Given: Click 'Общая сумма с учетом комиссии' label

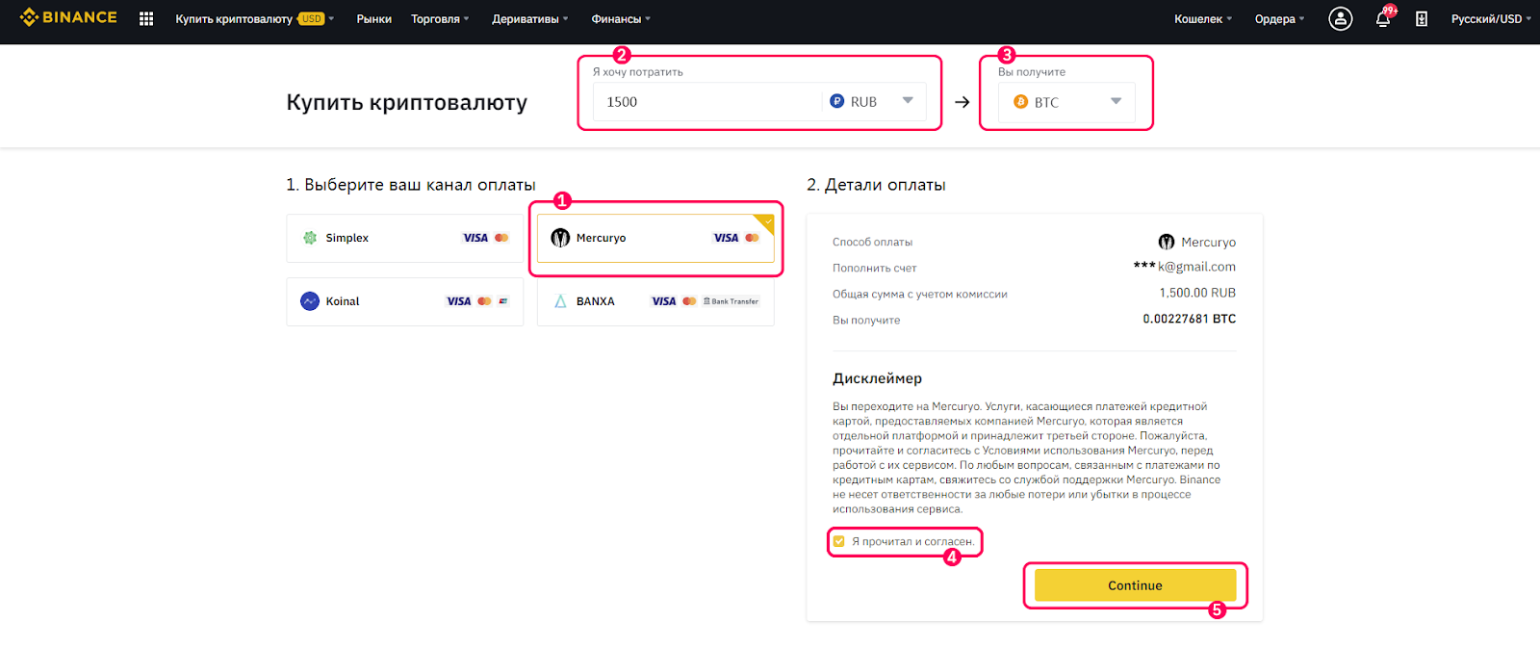Looking at the screenshot, I should click(x=919, y=294).
